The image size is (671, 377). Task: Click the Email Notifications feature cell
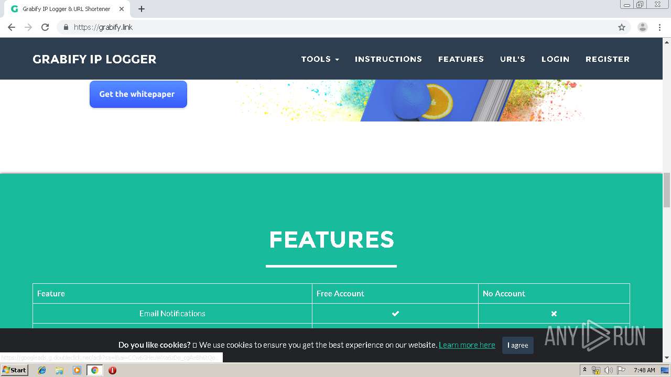pos(172,314)
